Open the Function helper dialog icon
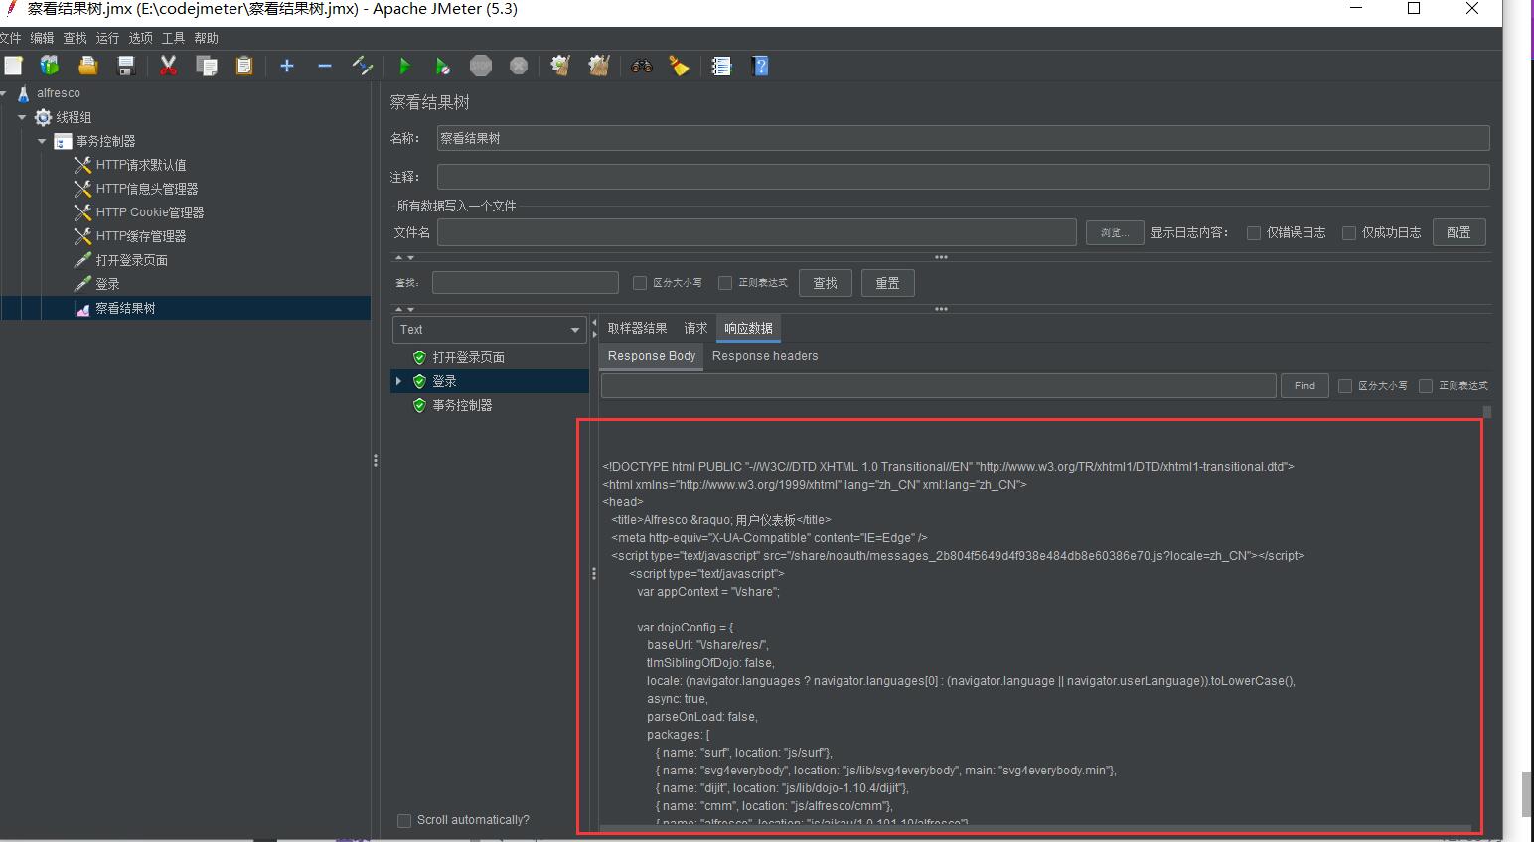Viewport: 1534px width, 842px height. click(722, 66)
